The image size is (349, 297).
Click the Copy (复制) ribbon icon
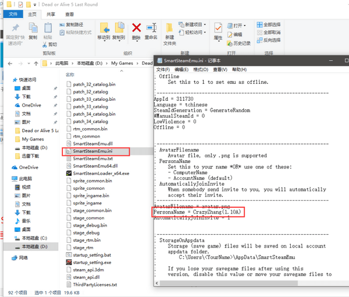tap(33, 27)
